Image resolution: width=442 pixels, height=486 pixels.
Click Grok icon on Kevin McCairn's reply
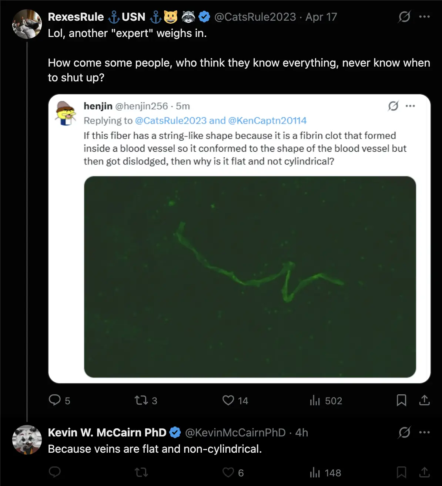click(404, 432)
